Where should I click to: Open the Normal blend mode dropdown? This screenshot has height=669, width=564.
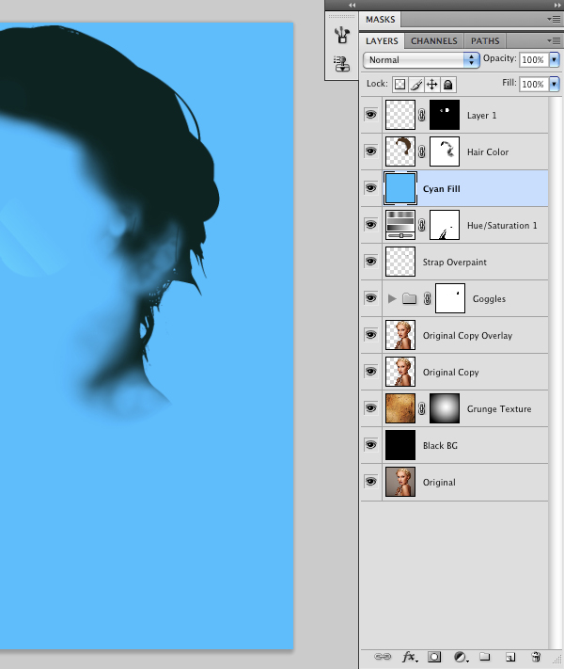pyautogui.click(x=421, y=60)
